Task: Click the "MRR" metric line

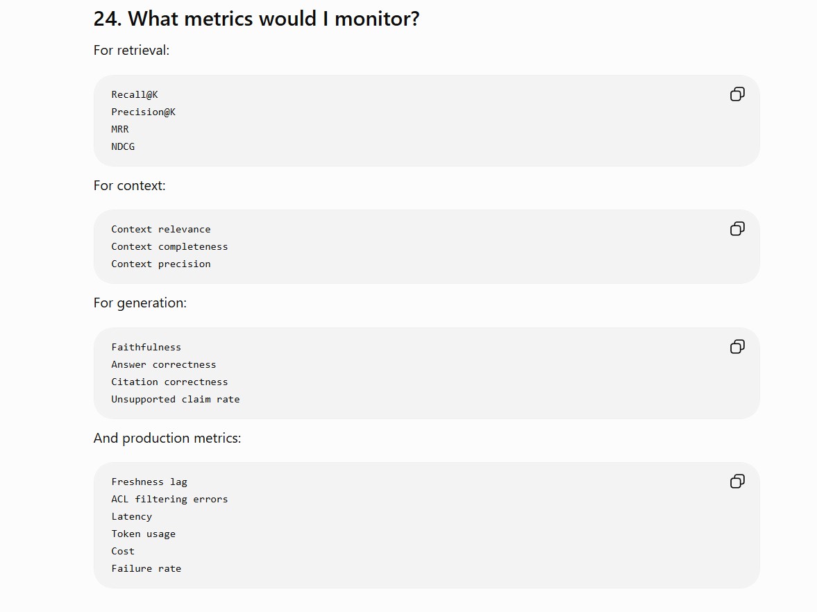Action: tap(120, 129)
